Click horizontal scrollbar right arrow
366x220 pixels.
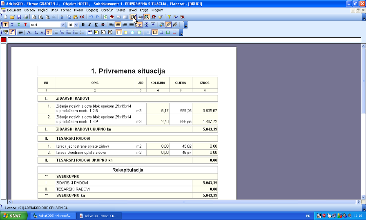coord(359,202)
